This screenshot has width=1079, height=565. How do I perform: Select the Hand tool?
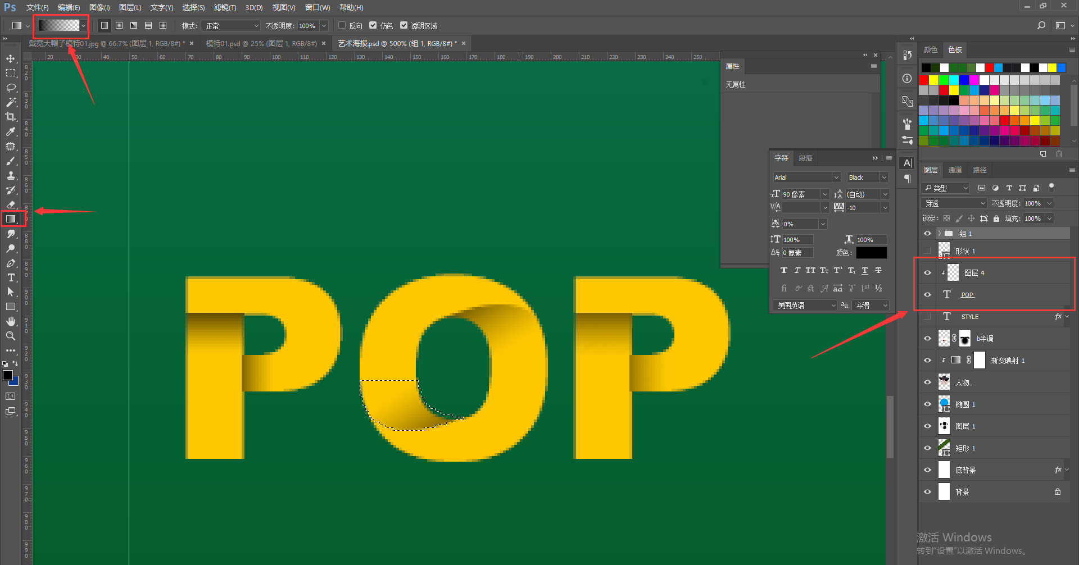[x=11, y=321]
